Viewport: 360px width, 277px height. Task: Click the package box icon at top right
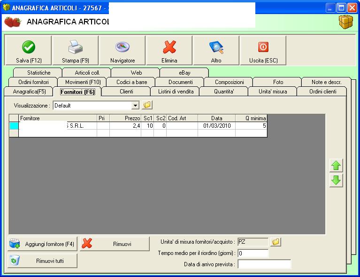click(346, 22)
